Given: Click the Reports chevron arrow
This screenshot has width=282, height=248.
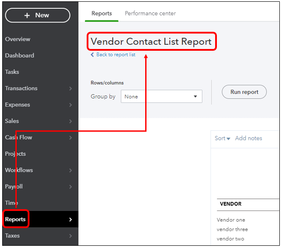Looking at the screenshot, I should (70, 219).
